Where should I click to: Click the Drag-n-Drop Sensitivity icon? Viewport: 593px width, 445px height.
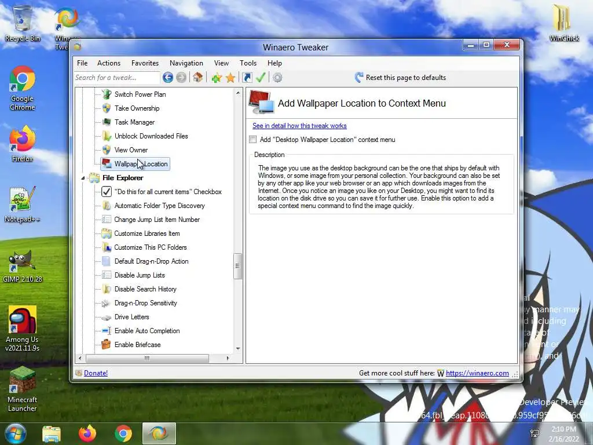pyautogui.click(x=106, y=303)
